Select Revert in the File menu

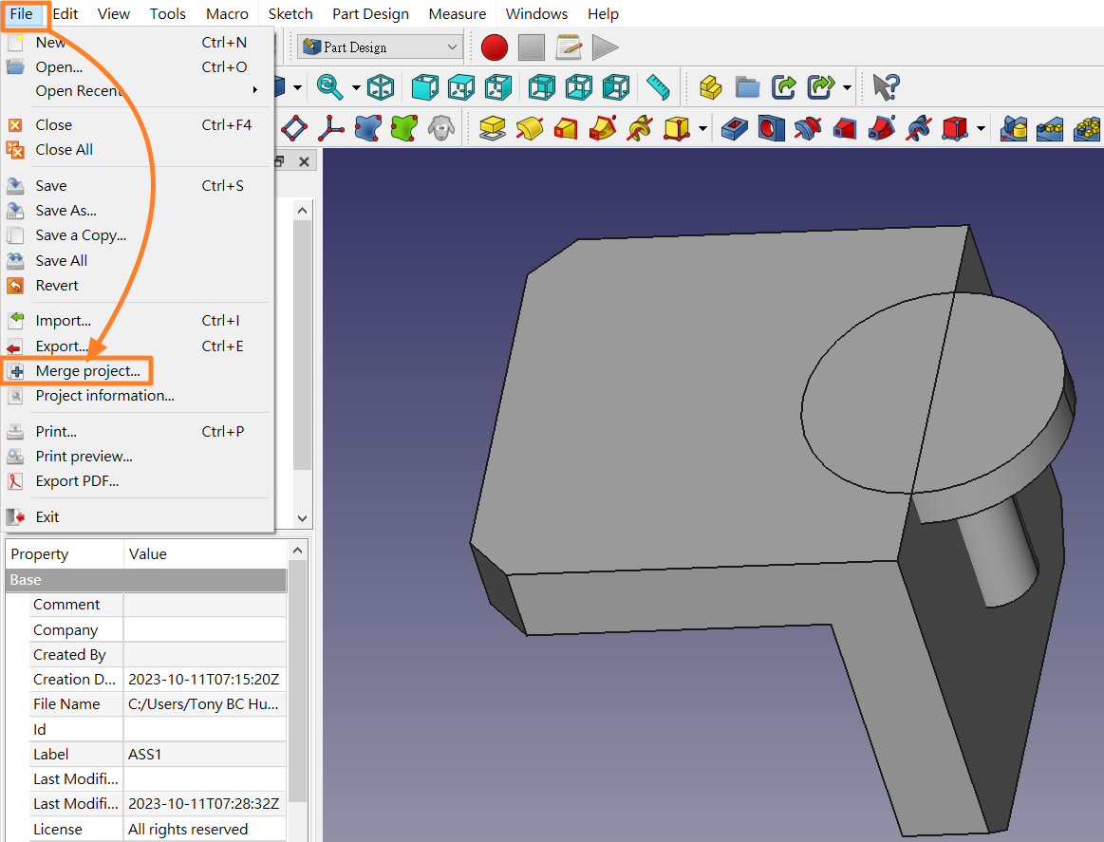[x=137, y=286]
